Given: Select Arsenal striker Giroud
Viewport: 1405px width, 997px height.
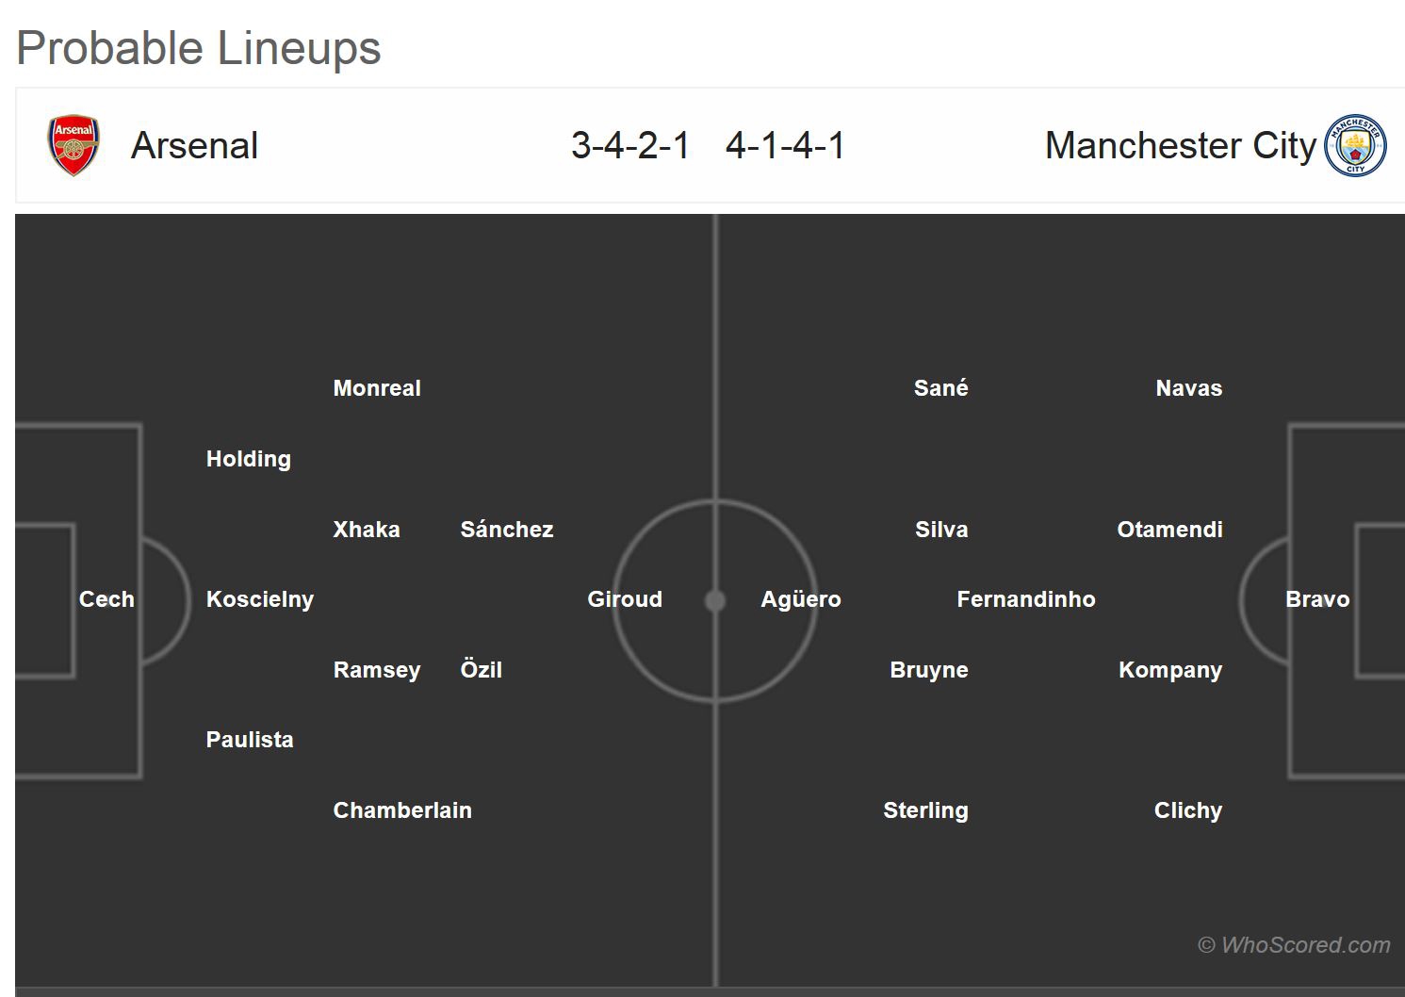Looking at the screenshot, I should (625, 599).
